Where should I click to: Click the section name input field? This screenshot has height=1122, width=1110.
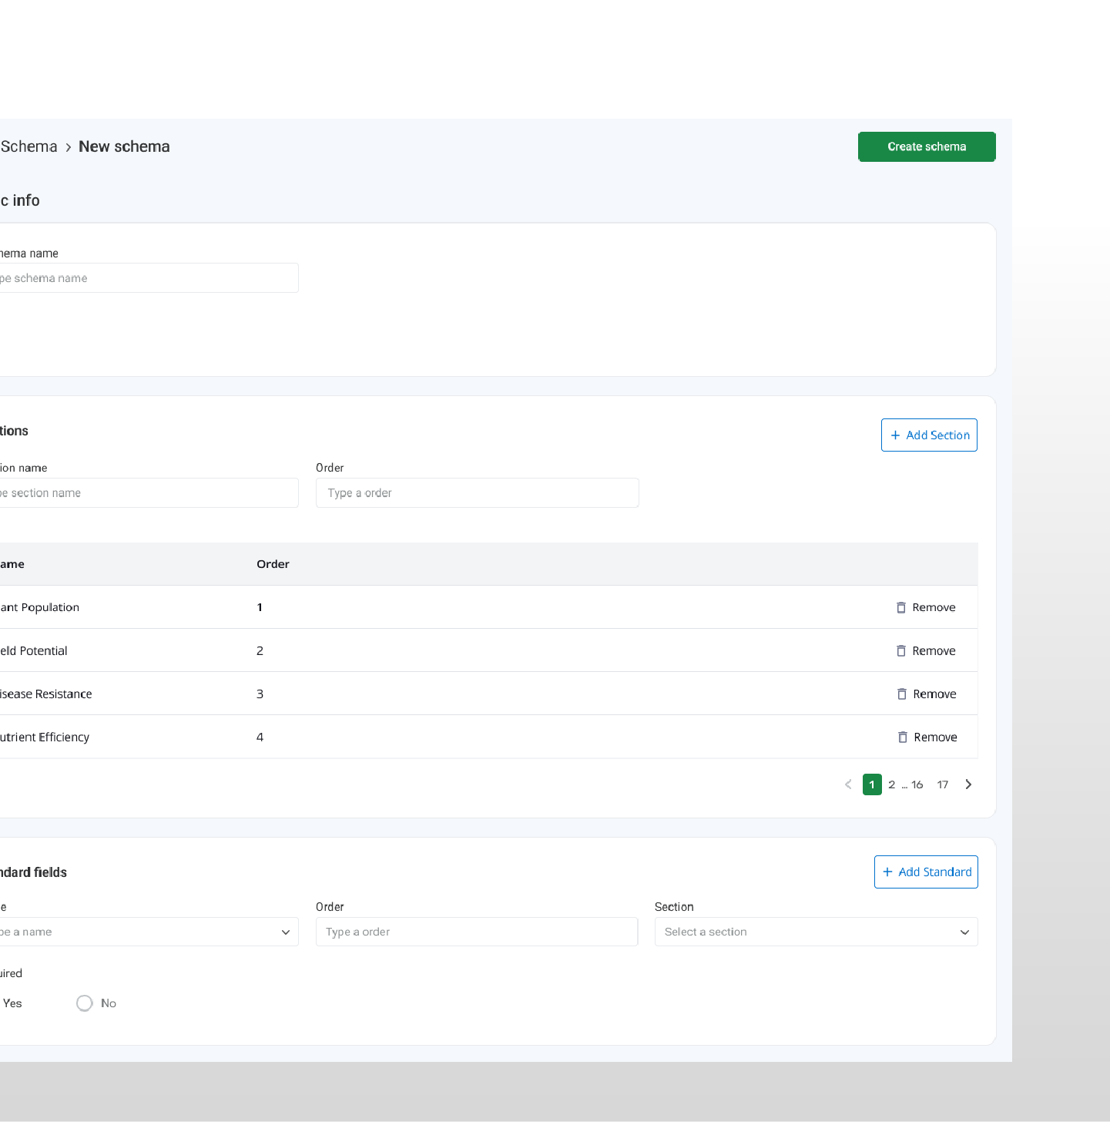coord(146,493)
